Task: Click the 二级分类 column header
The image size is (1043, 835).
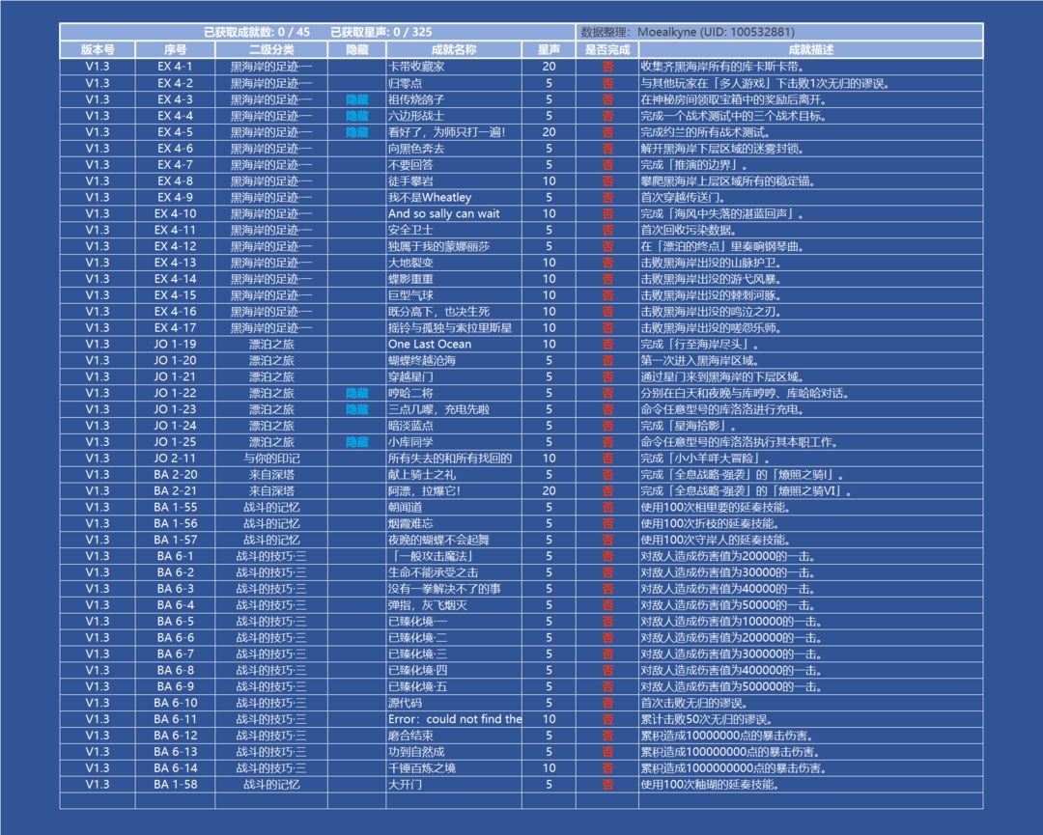Action: pos(270,49)
